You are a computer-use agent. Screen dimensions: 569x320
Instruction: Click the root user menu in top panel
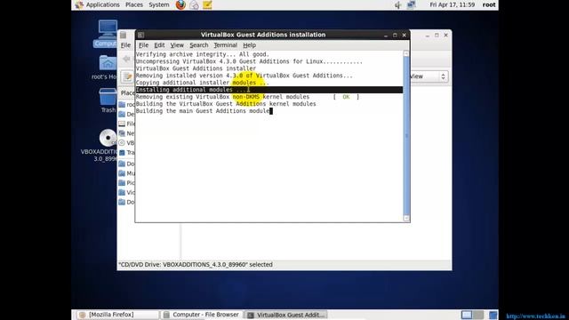tap(489, 4)
